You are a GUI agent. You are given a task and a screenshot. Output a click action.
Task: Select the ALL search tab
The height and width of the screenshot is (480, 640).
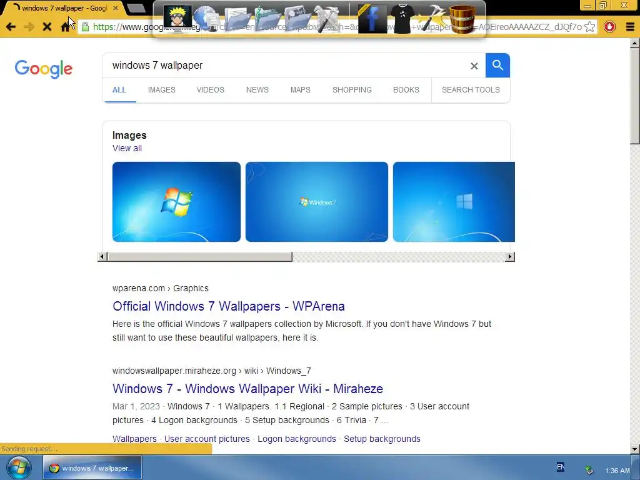(x=119, y=90)
